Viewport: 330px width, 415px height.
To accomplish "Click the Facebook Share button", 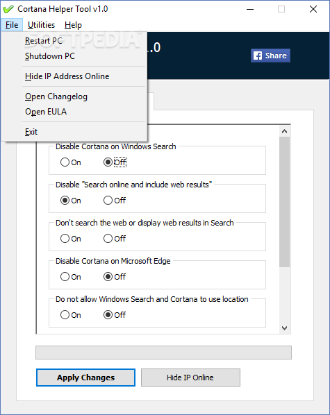I will (270, 56).
